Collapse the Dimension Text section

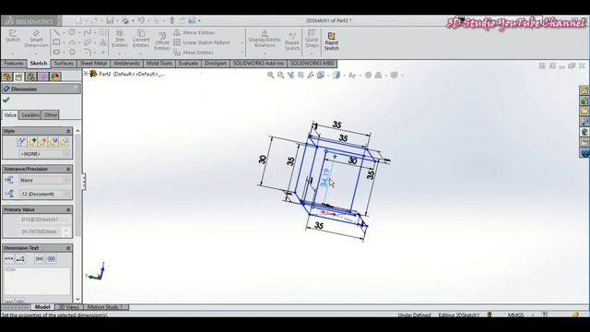click(68, 248)
